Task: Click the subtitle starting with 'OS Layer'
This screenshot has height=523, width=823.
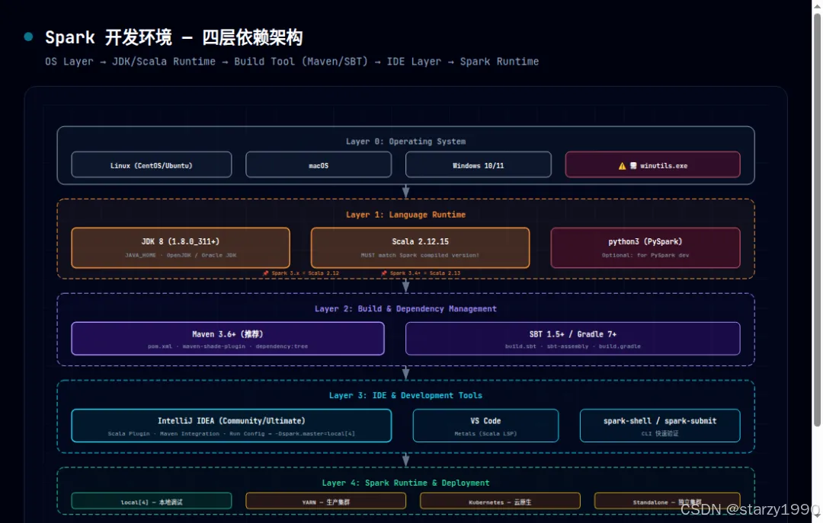Action: point(292,62)
